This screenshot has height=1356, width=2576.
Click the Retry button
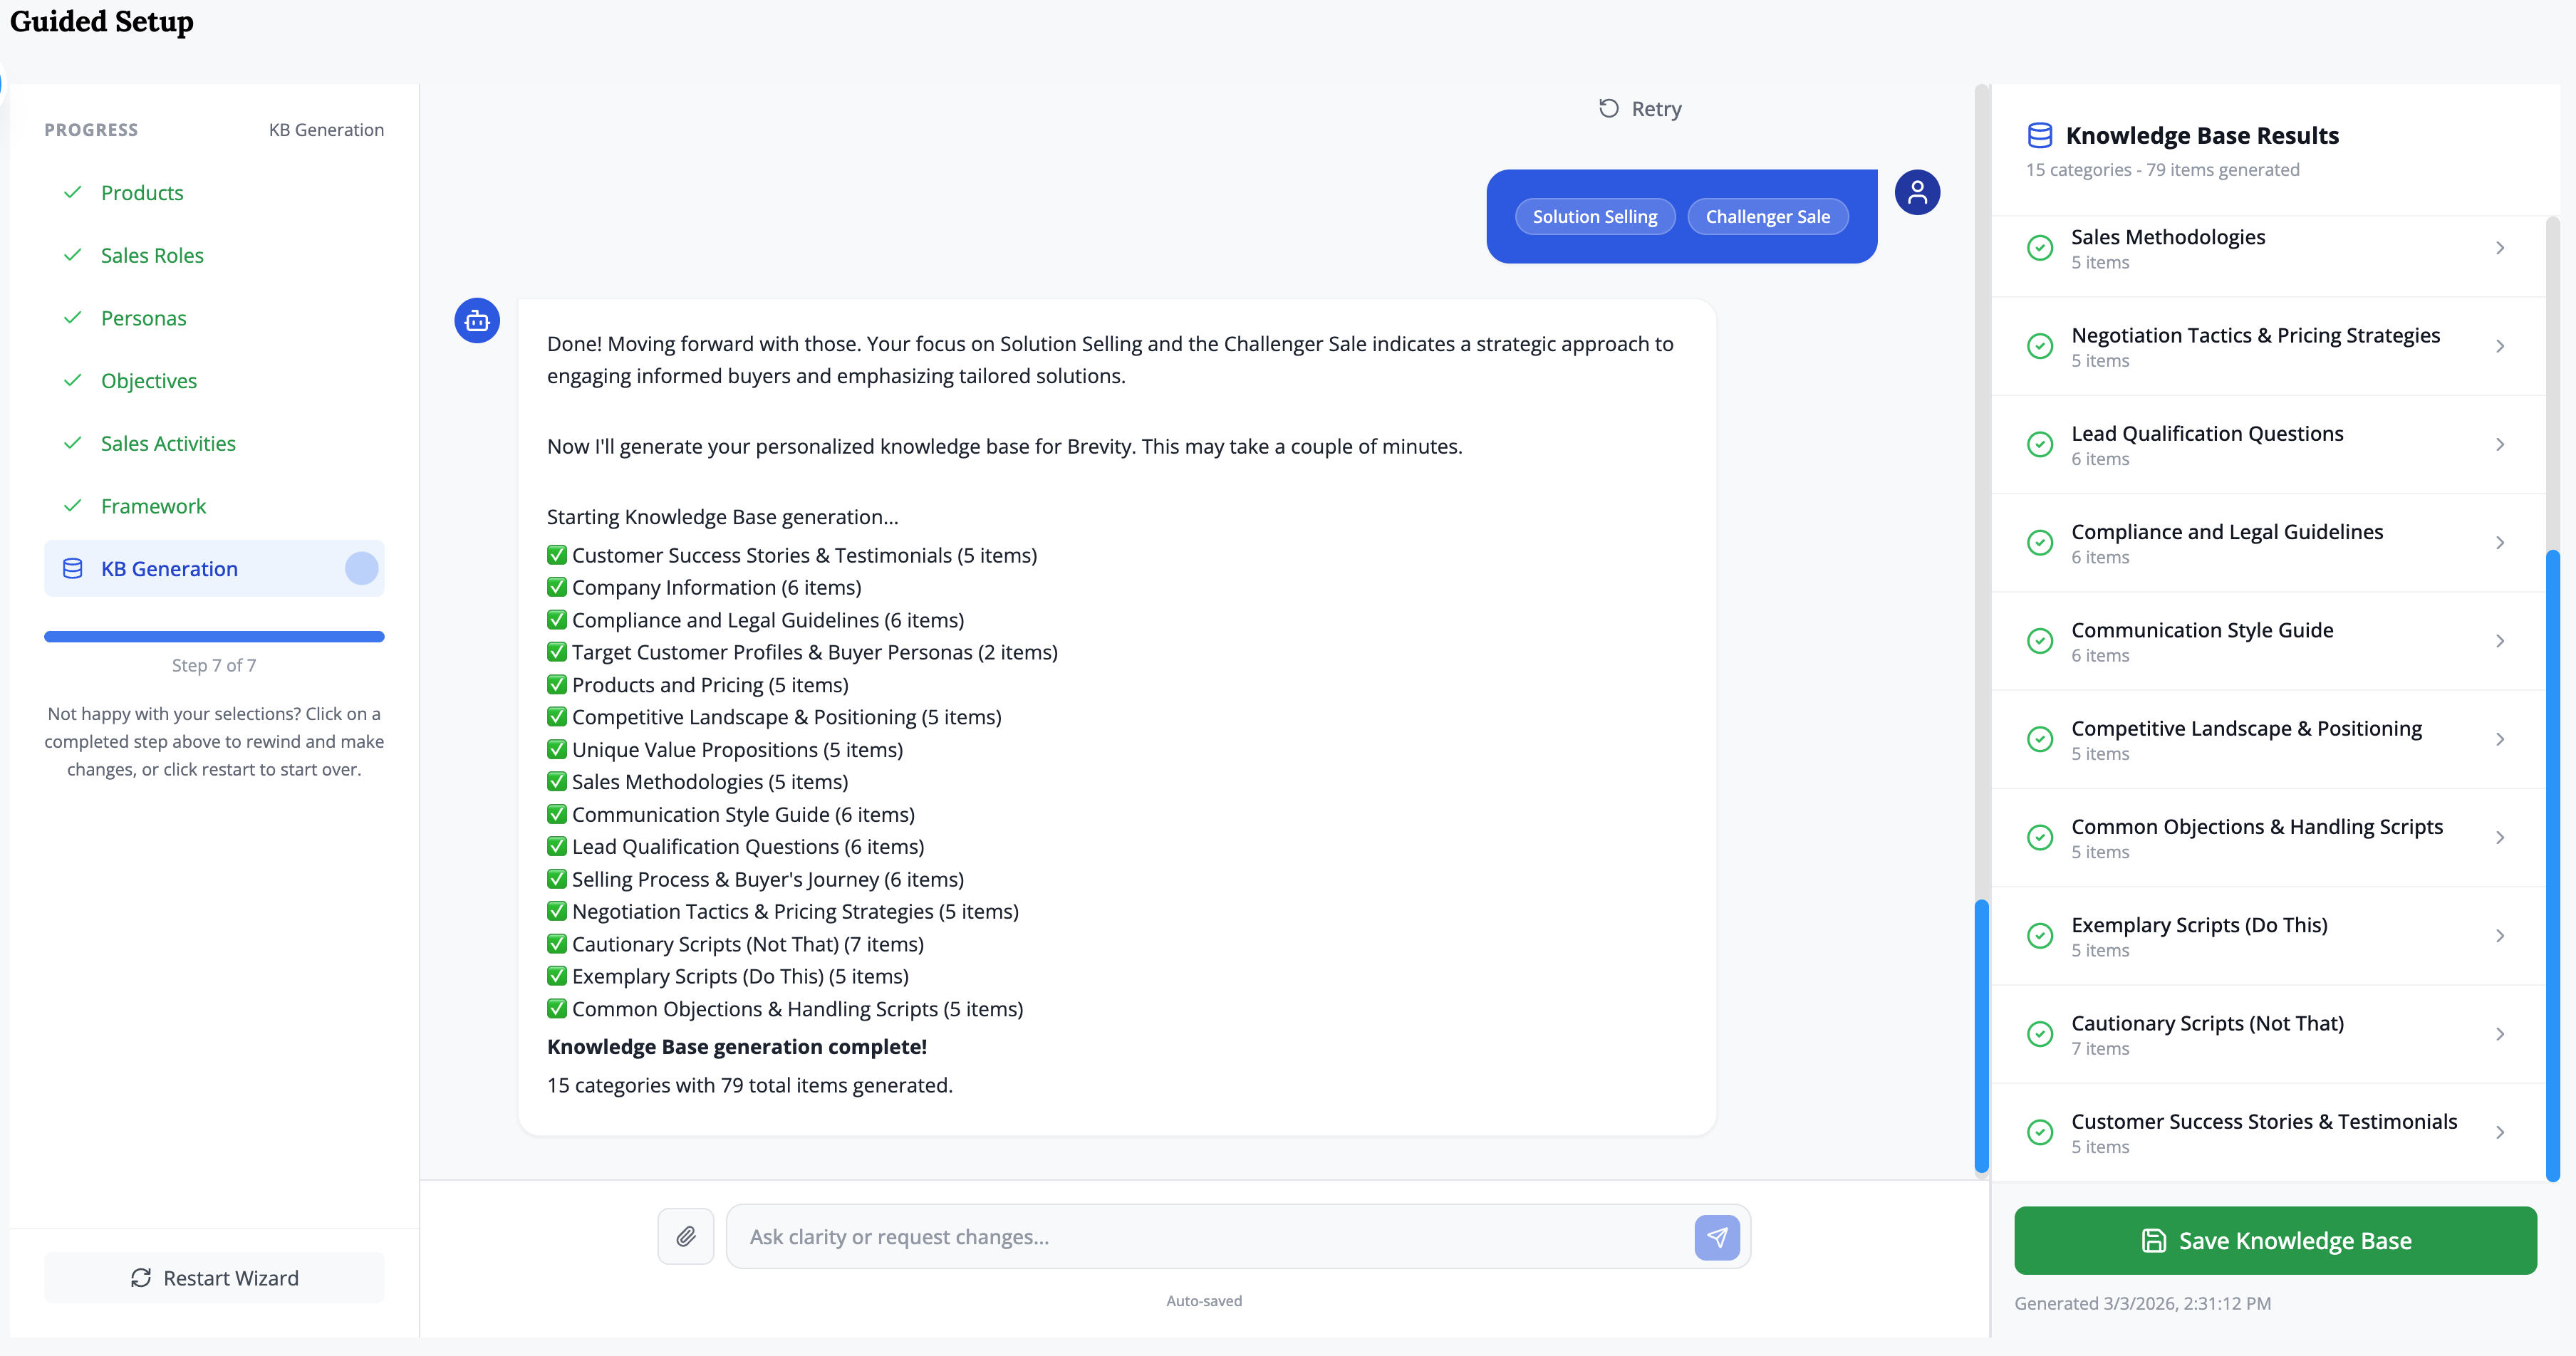click(1641, 109)
